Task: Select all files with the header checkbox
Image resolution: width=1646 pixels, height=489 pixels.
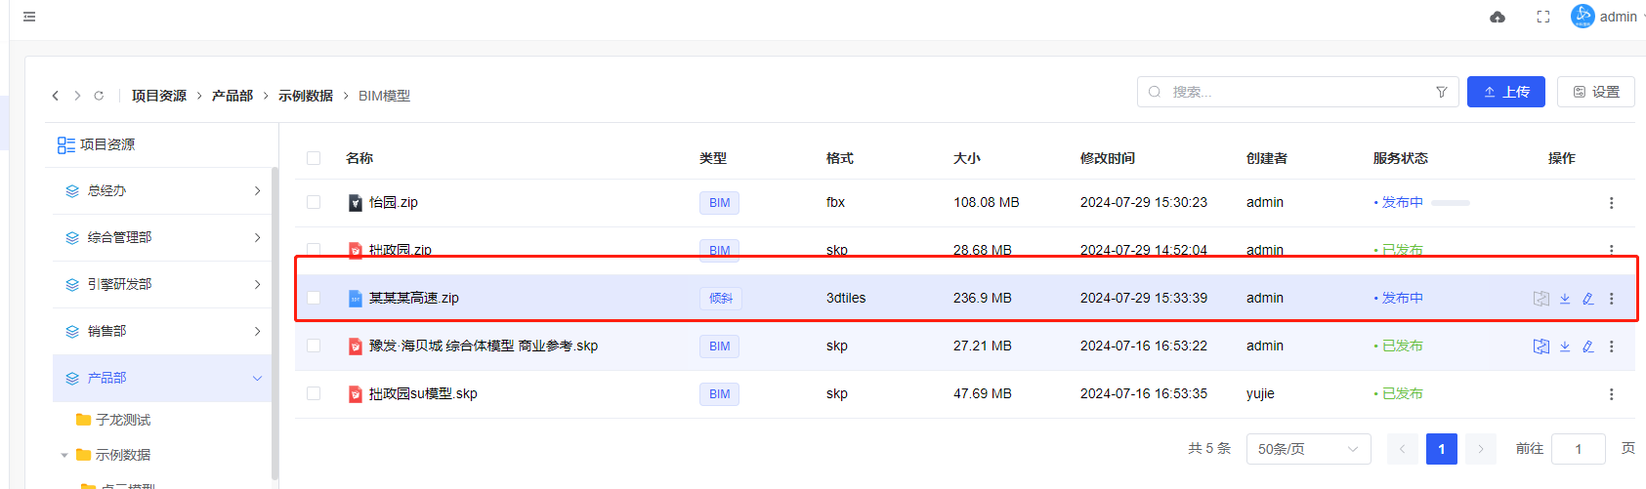Action: pyautogui.click(x=314, y=158)
